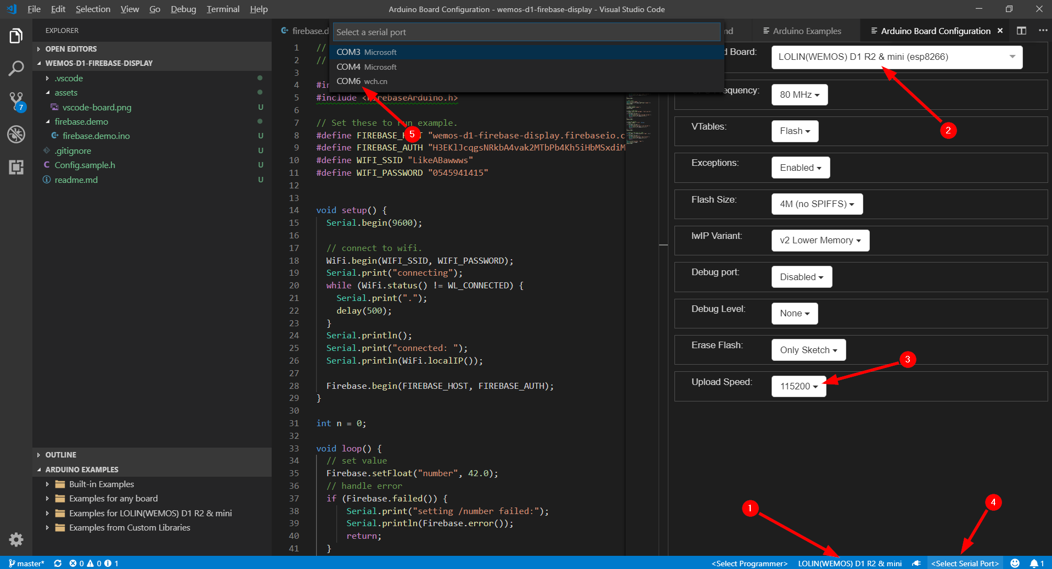
Task: Select serial port COM3 Microsoft
Action: click(x=526, y=52)
